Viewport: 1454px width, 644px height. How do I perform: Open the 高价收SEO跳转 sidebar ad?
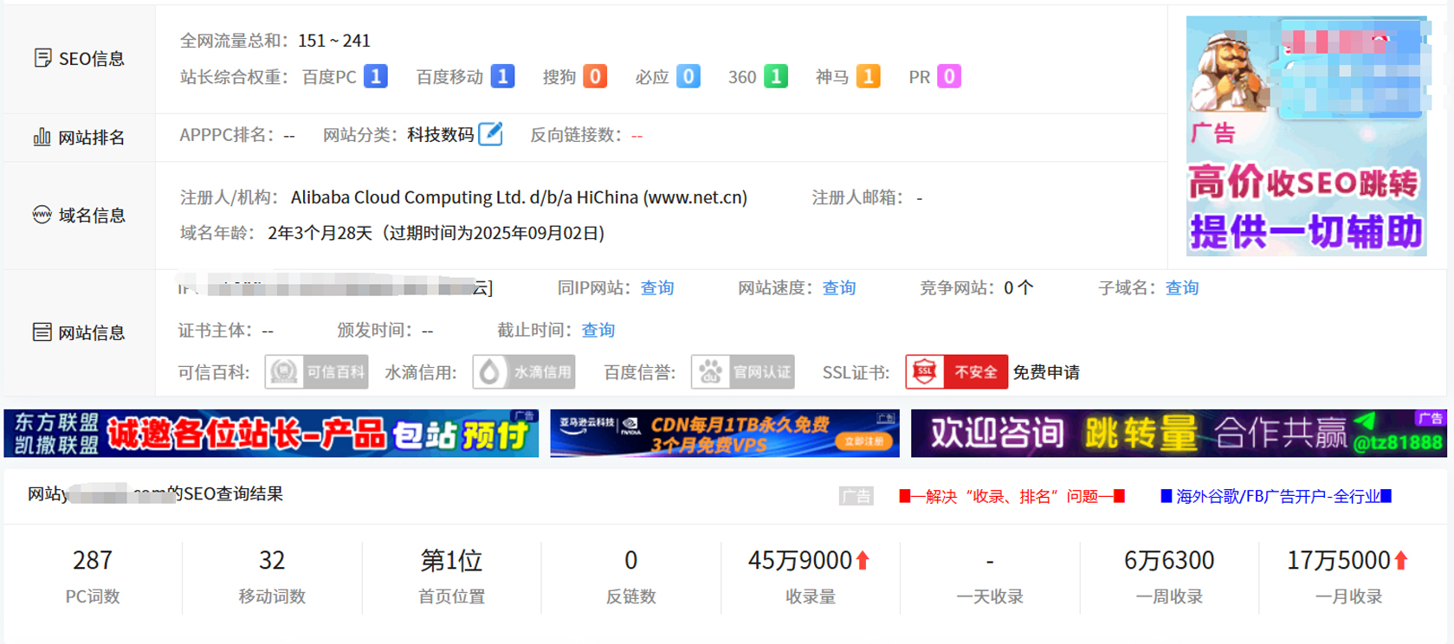(1306, 136)
